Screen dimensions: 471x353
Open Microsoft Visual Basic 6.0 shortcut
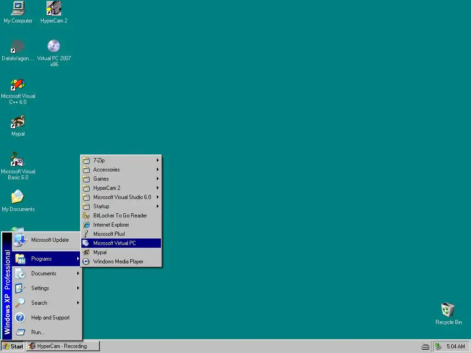[x=17, y=159]
